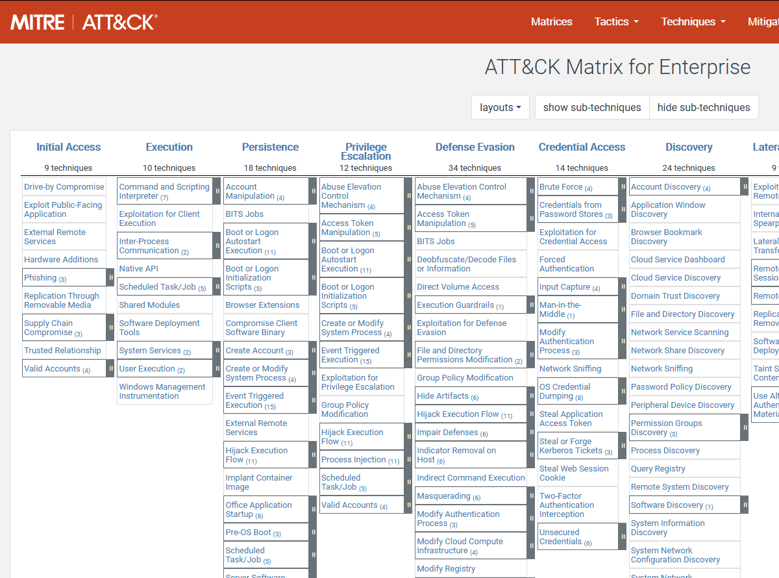Expand handle beside Masquerading
Viewport: 779px width, 578px height.
coord(531,496)
